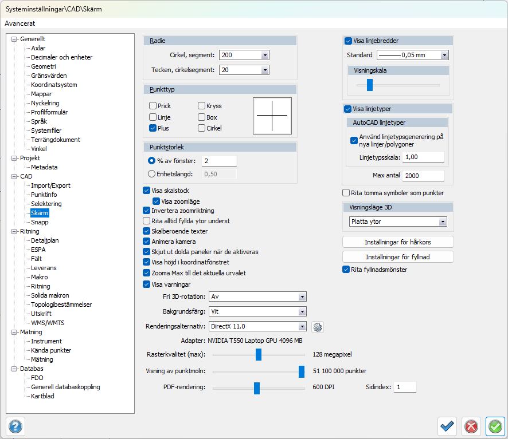Toggle Rita fyllnadsmönster checkbox
Viewport: 508px width, 439px height.
tap(346, 270)
